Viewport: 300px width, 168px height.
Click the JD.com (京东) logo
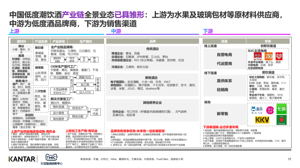pyautogui.click(x=257, y=56)
